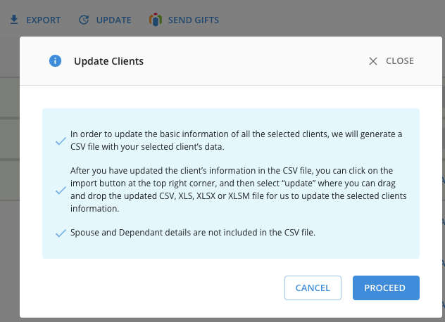
Task: Click the checkmark next to the Spouse and Dependant note
Action: (x=61, y=233)
